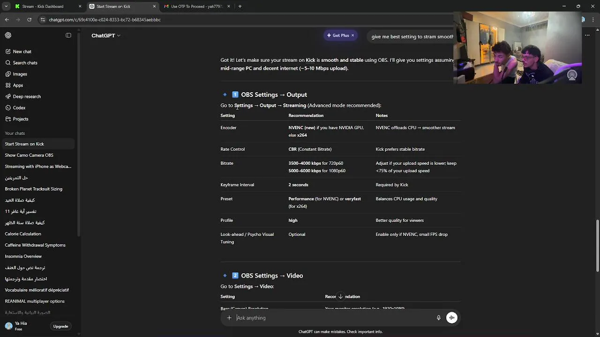Start voice mode with the waveform button

click(x=451, y=318)
